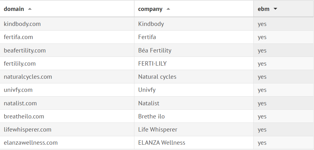Click the fertilily.com domain cell
Viewport: 314px width, 150px height.
(x=20, y=64)
